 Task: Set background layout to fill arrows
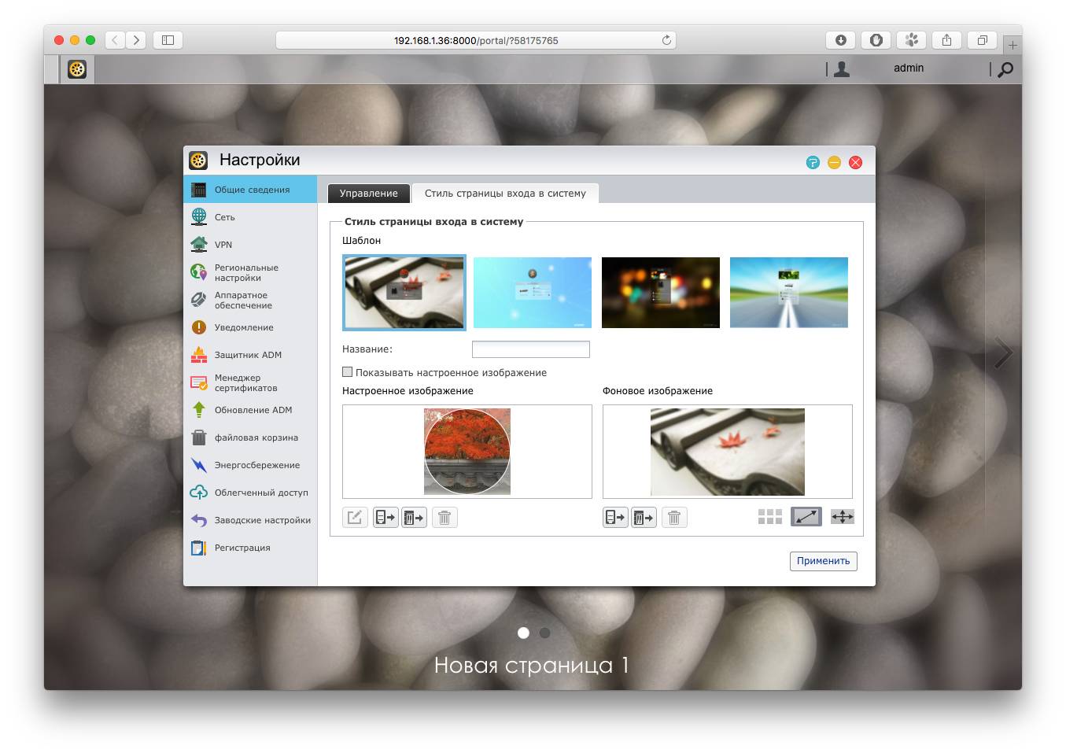(x=843, y=517)
